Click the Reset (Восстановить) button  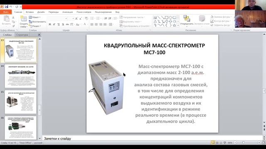pyautogui.click(x=37, y=22)
